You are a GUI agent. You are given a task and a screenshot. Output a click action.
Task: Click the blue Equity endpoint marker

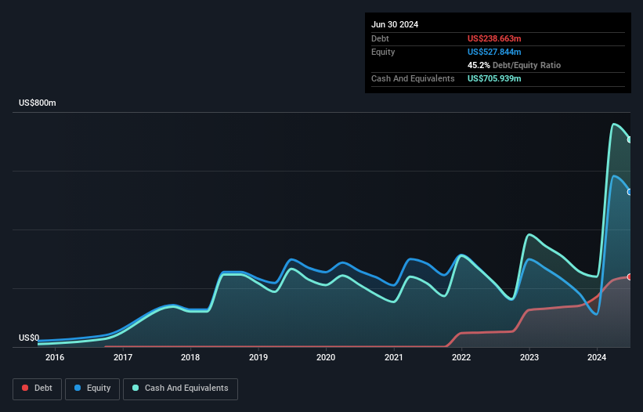coord(630,192)
